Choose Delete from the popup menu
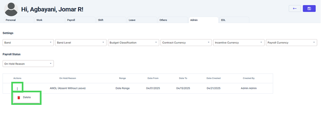This screenshot has width=322, height=120. pos(26,98)
